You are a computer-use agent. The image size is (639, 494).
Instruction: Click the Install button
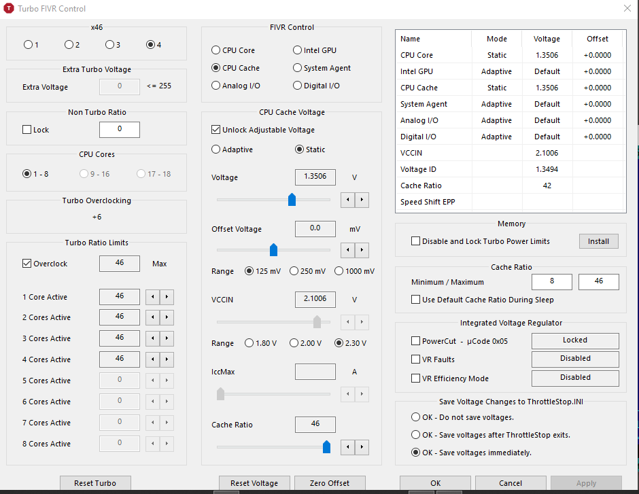tap(599, 241)
